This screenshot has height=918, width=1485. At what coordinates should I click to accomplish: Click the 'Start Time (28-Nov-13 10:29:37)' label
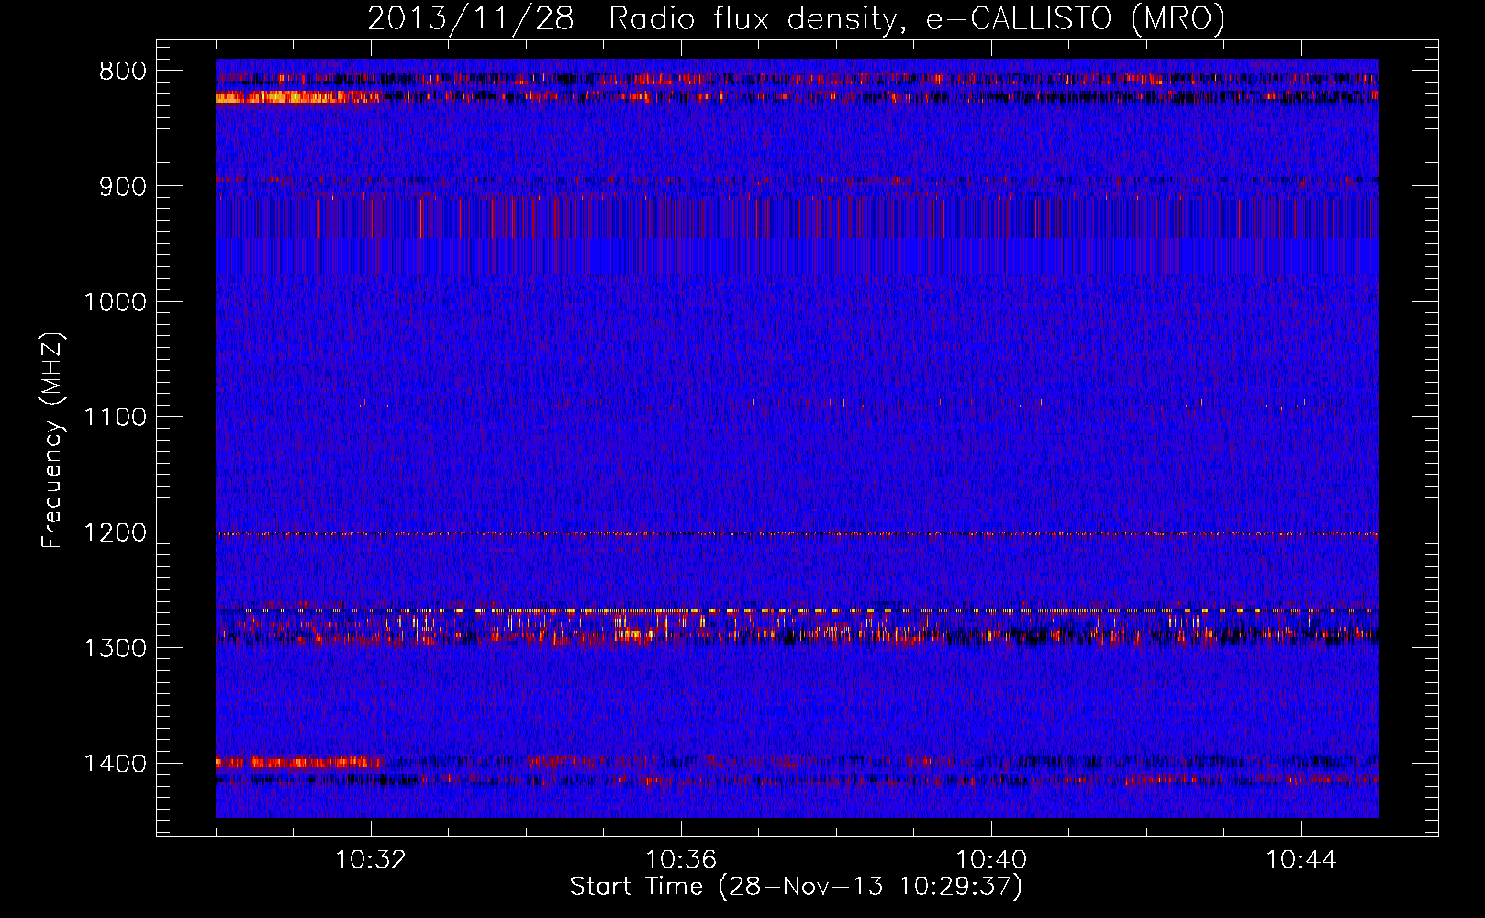pos(796,887)
